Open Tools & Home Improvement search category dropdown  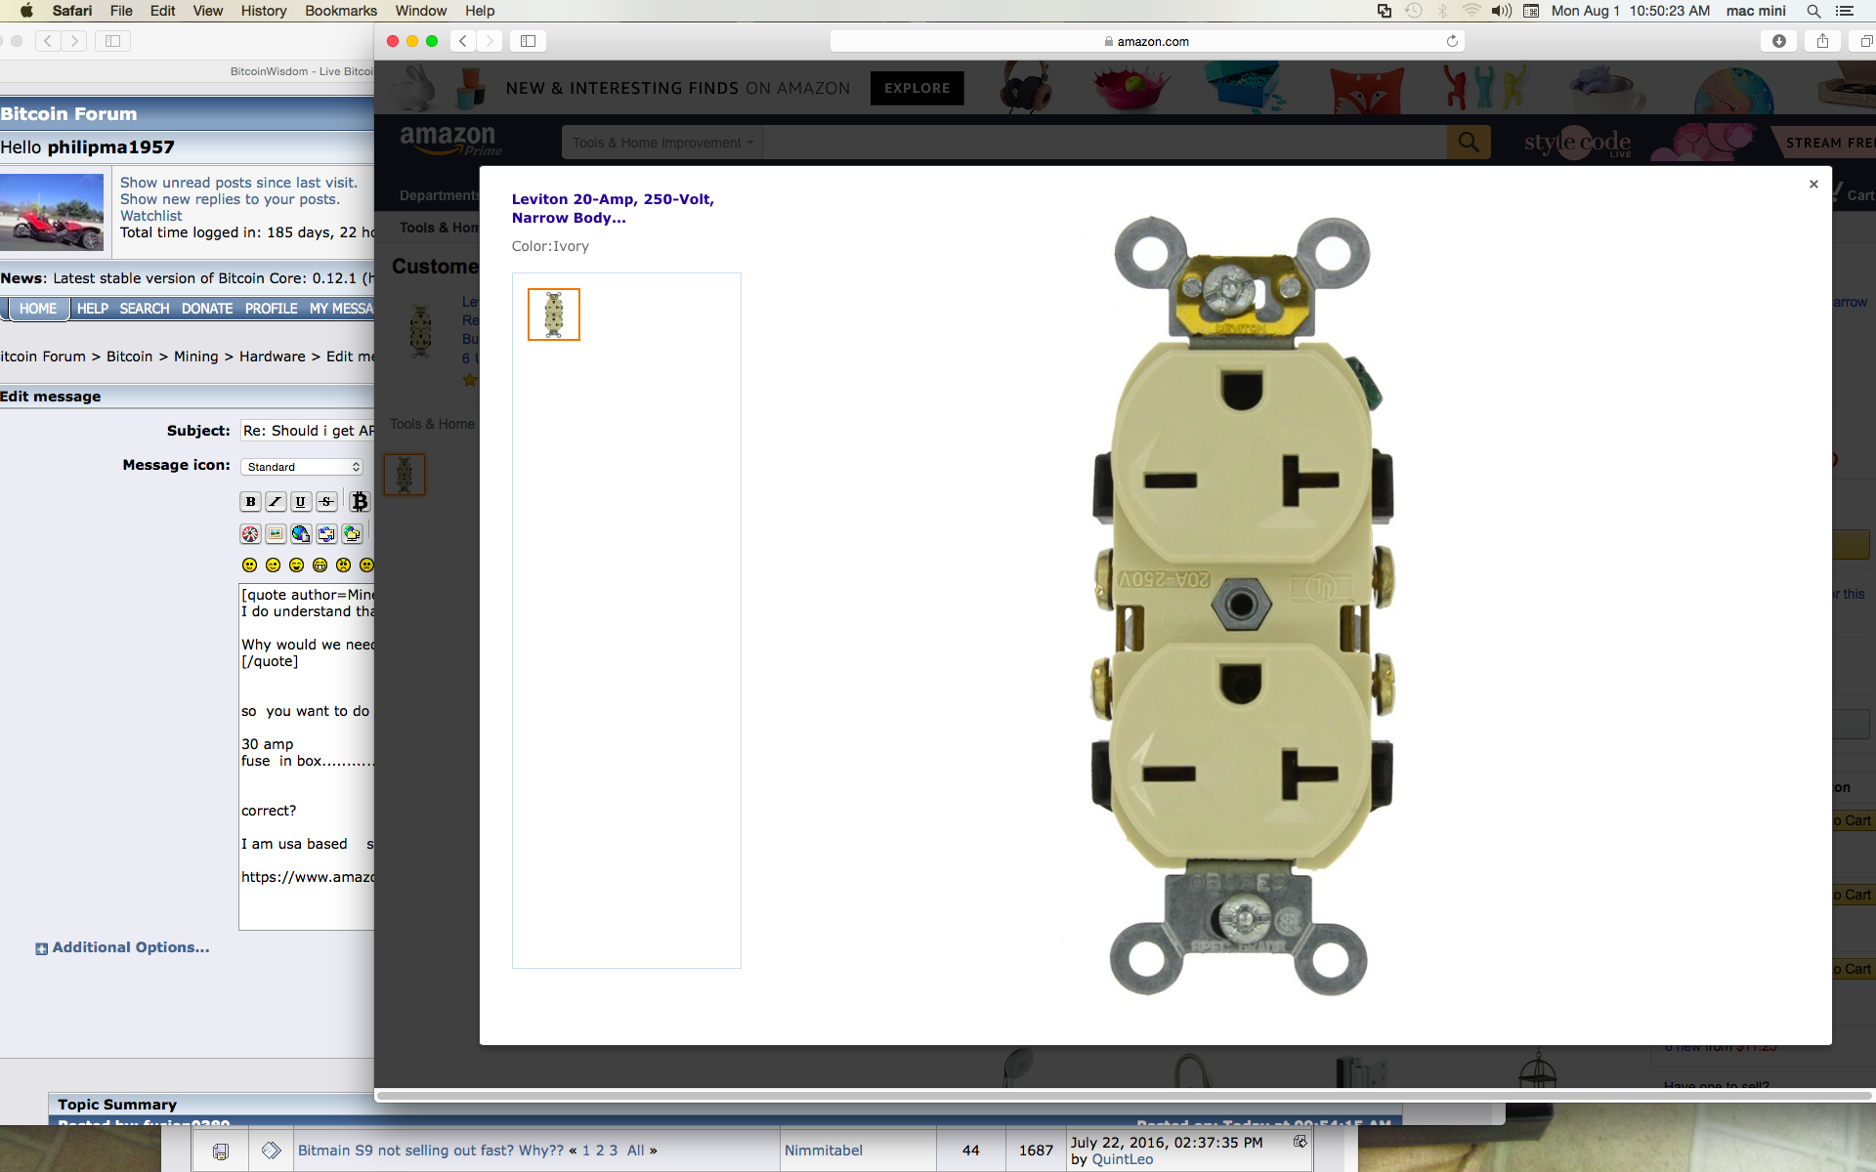[x=662, y=143]
